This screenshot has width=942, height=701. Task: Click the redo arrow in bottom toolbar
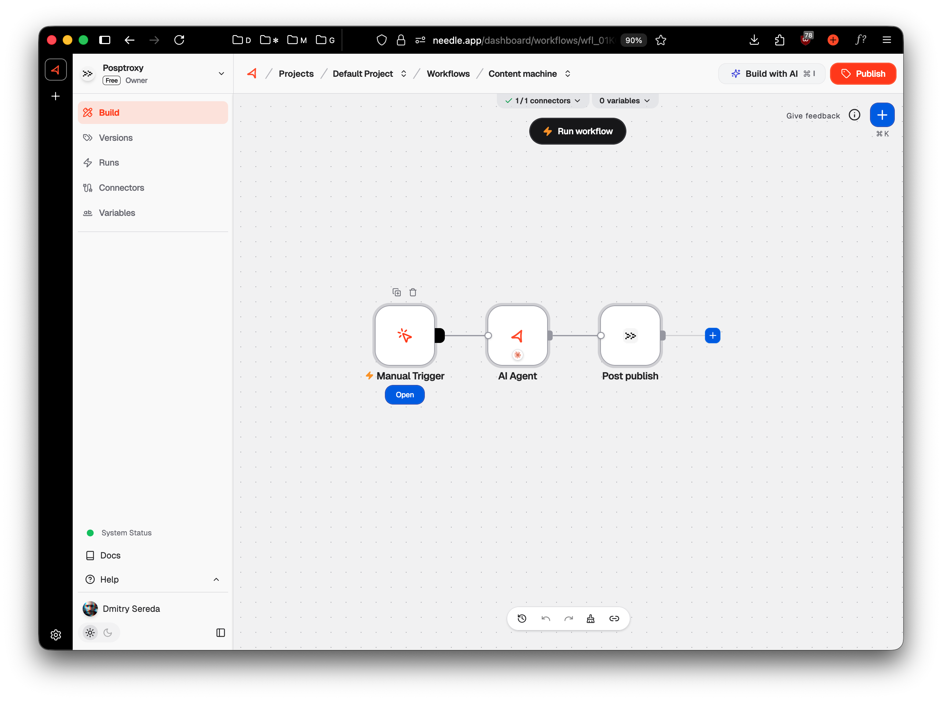pyautogui.click(x=569, y=619)
